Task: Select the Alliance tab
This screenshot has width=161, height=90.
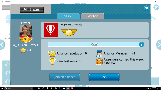Action: click(68, 16)
